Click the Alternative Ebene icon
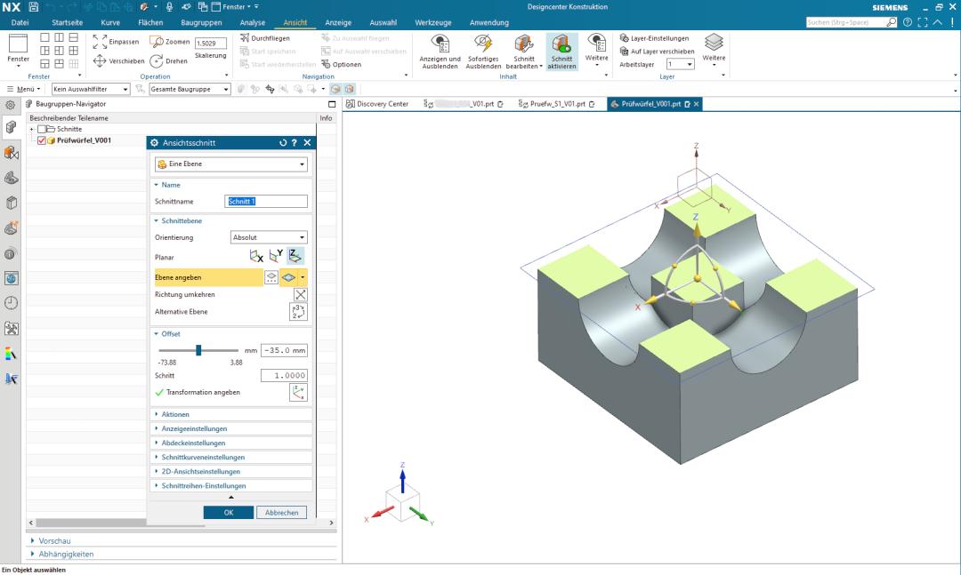This screenshot has height=575, width=961. click(298, 312)
